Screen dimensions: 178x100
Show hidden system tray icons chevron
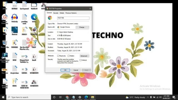[x=148, y=97]
